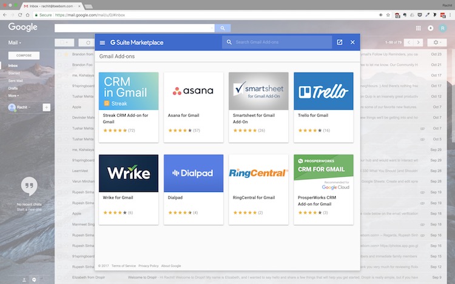
Task: Close the G Suite Marketplace dialog
Action: coord(352,42)
